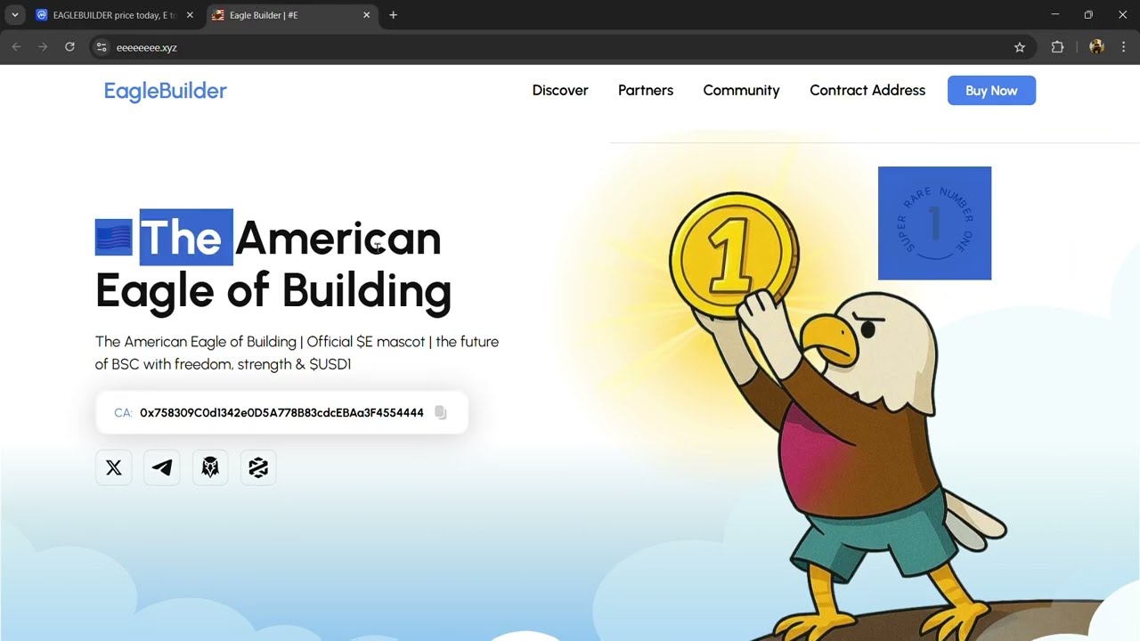This screenshot has width=1140, height=641.
Task: Open the Discover nav item
Action: pos(560,90)
